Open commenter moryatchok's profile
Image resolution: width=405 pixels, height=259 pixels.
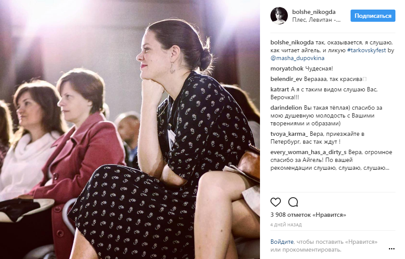[x=287, y=69]
